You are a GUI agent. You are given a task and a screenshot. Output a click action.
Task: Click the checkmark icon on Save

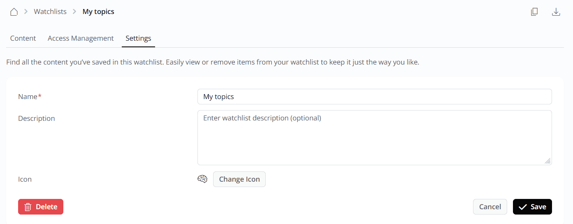[523, 207]
